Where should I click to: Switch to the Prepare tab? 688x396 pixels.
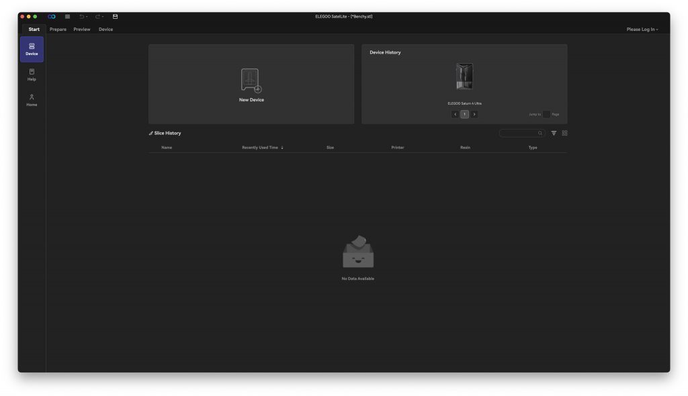pyautogui.click(x=58, y=30)
